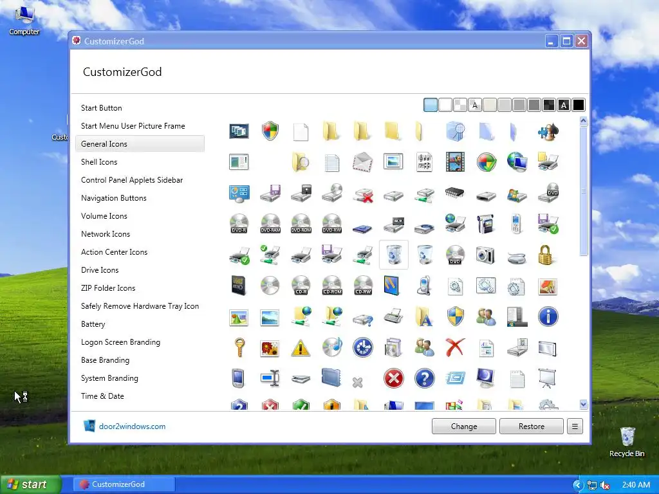Select the yellow warning triangle icon
The height and width of the screenshot is (494, 659).
[x=301, y=348]
